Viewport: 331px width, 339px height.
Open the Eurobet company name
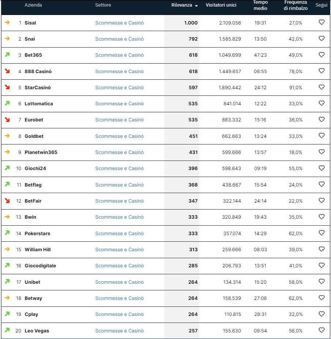point(34,120)
